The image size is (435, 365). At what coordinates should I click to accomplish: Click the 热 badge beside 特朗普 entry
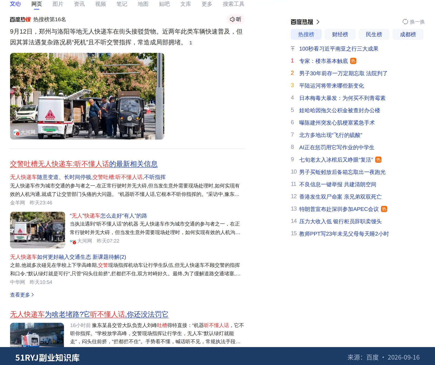[x=384, y=209]
